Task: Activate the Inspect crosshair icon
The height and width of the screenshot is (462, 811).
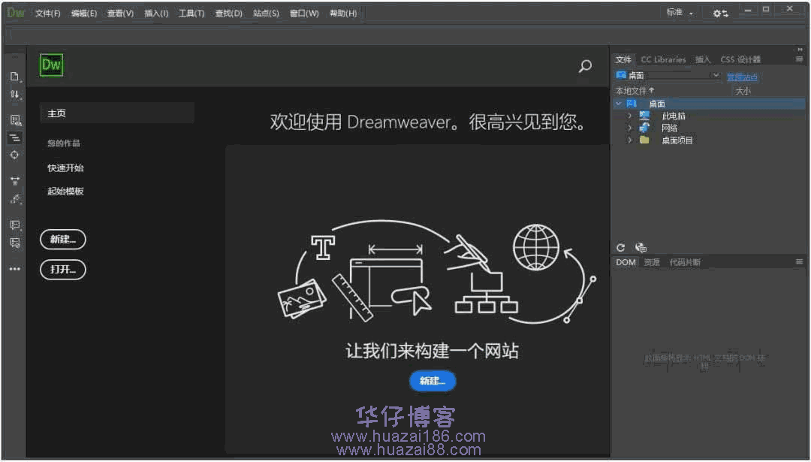Action: coord(14,156)
